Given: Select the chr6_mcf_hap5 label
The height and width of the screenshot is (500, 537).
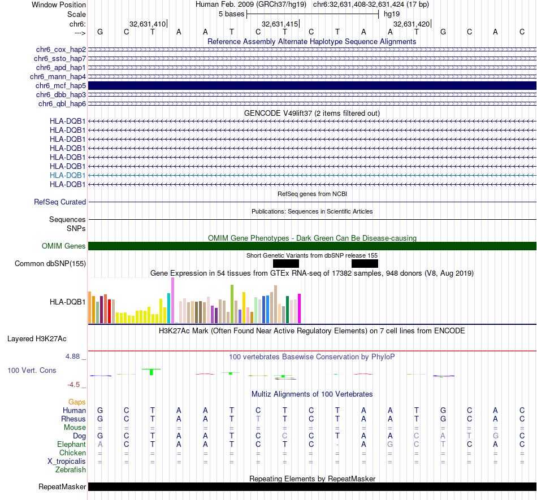Looking at the screenshot, I should point(60,85).
